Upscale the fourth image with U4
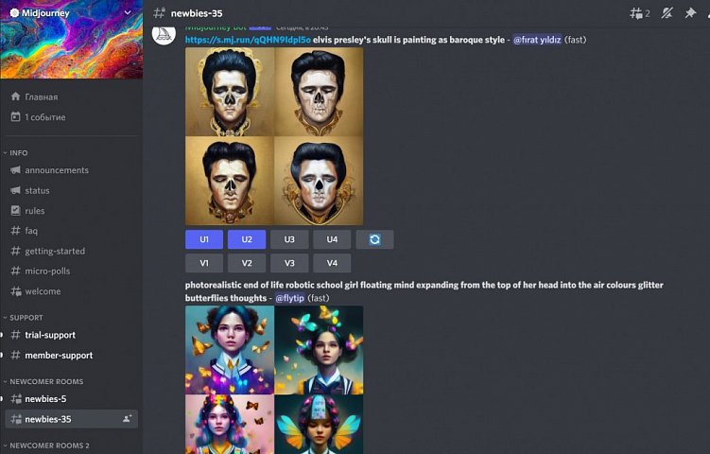This screenshot has height=454, width=710. coord(332,239)
